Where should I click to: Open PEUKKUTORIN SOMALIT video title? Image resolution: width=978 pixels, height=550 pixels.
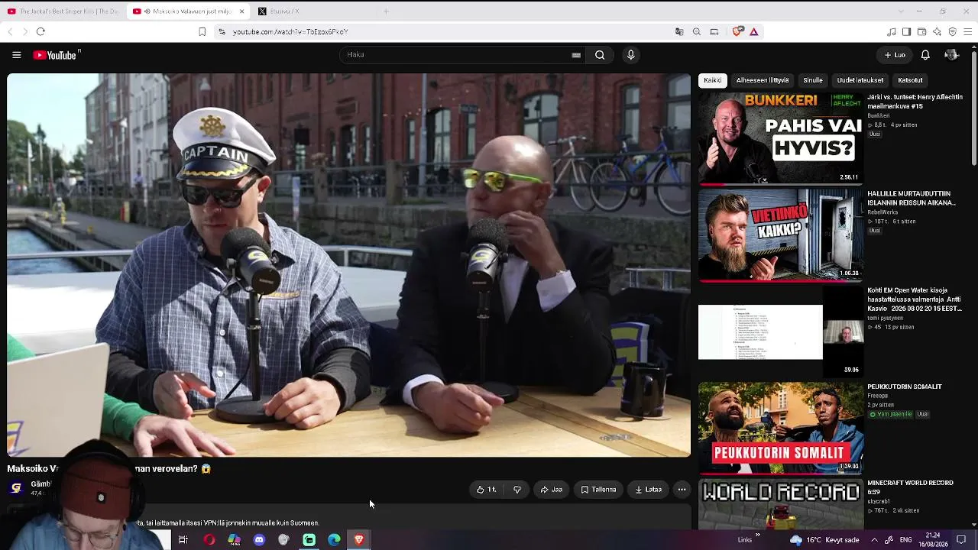click(x=905, y=387)
